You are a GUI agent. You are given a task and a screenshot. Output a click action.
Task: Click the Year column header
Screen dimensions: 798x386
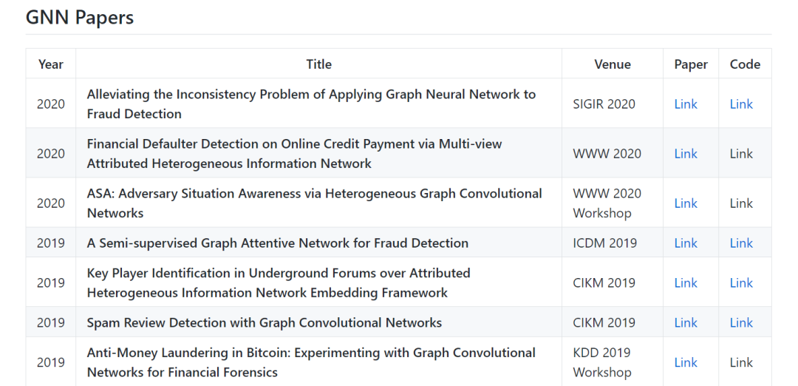[51, 64]
